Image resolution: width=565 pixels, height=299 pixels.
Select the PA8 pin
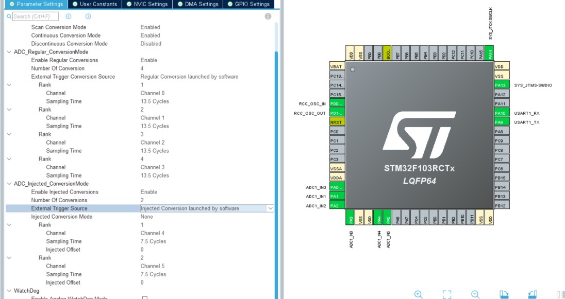[x=502, y=132]
